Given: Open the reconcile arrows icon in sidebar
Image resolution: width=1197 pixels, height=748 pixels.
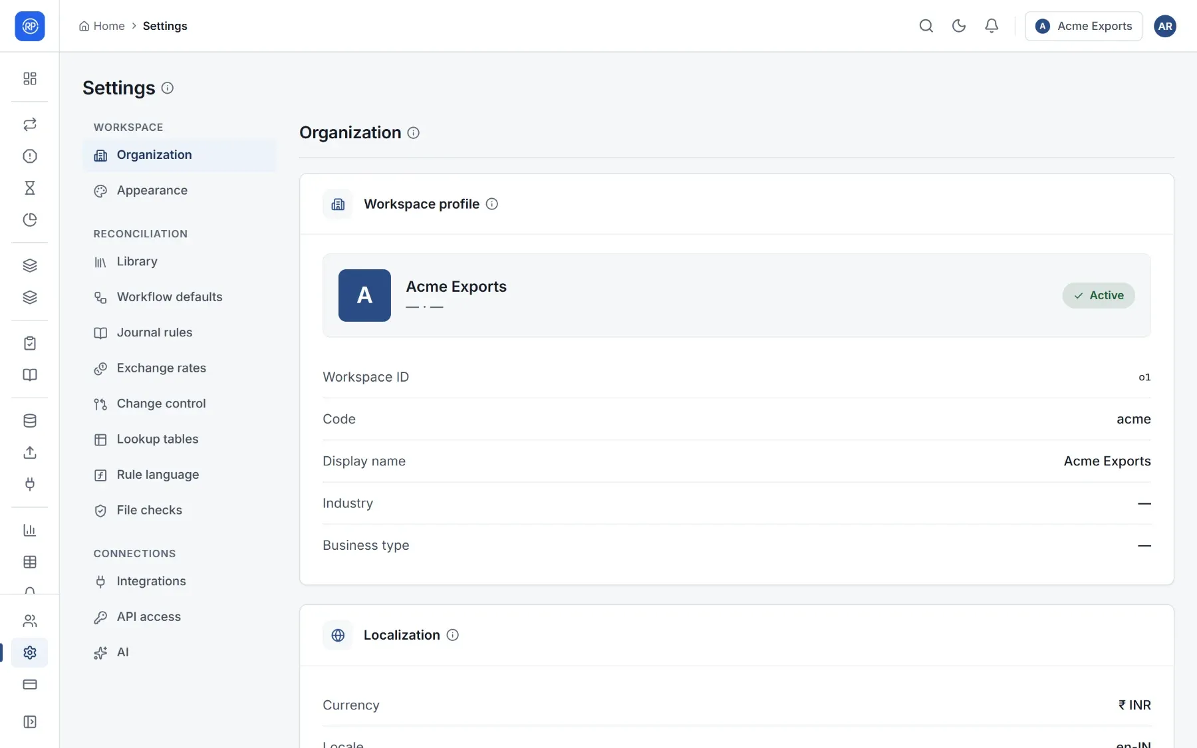Looking at the screenshot, I should pos(30,124).
